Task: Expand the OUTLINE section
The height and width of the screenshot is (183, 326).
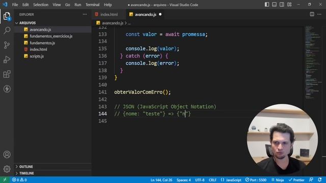Action: tap(53, 167)
